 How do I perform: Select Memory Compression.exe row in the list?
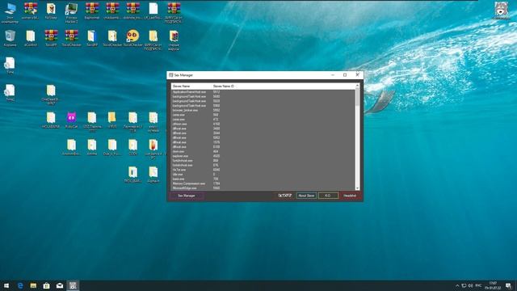[x=263, y=183]
